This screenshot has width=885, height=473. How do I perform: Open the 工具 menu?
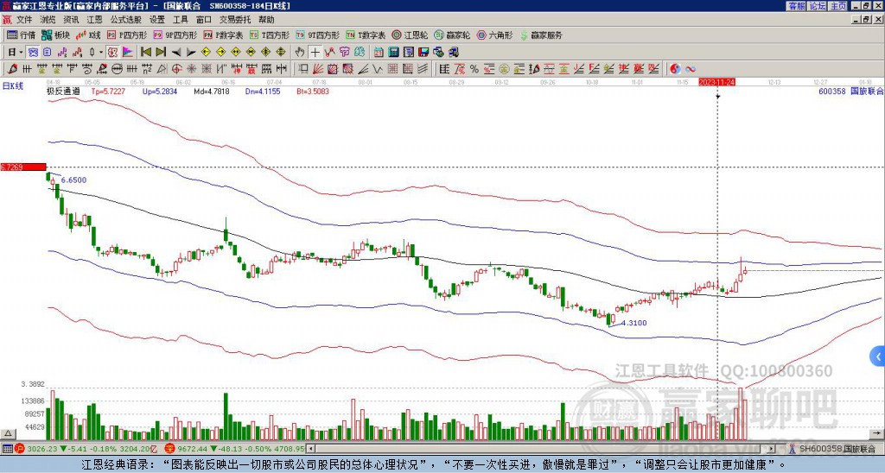click(x=180, y=20)
